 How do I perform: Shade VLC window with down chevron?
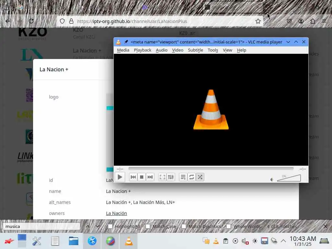288,42
